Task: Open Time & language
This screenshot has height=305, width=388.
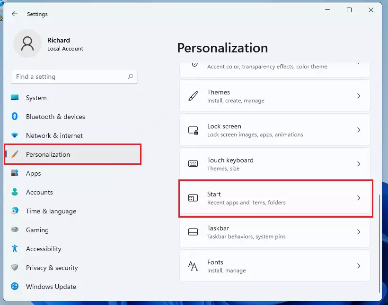Action: pos(73,211)
